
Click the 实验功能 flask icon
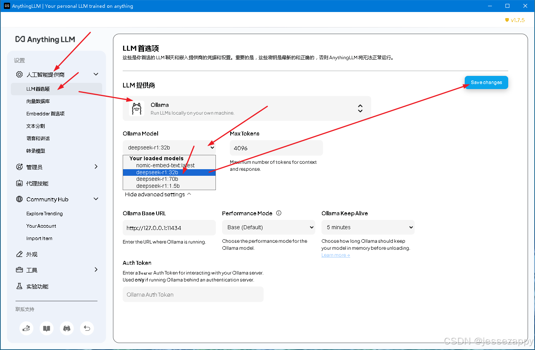click(19, 286)
